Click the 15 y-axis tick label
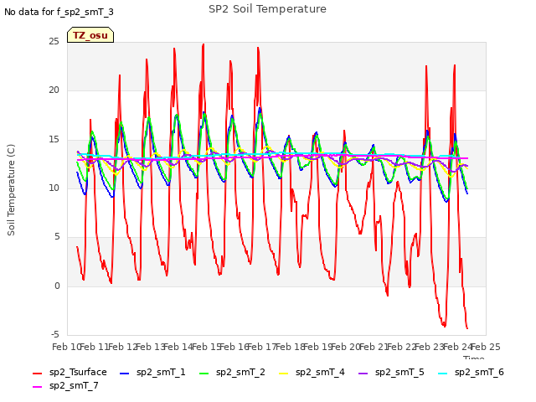 pos(54,140)
